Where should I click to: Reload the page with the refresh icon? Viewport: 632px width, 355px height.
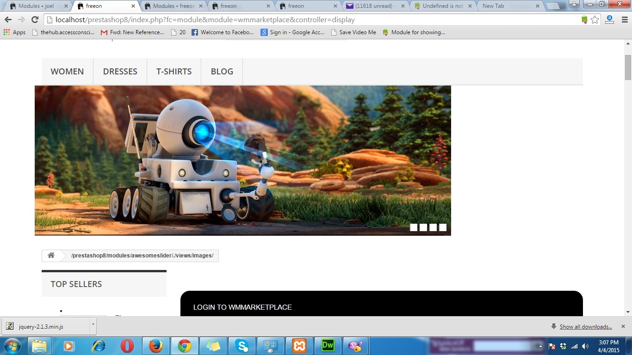pyautogui.click(x=35, y=20)
